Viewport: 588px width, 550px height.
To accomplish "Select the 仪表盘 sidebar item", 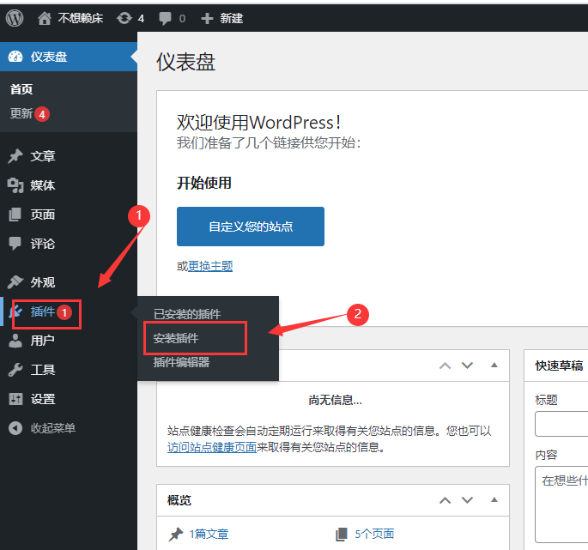I will coord(69,57).
